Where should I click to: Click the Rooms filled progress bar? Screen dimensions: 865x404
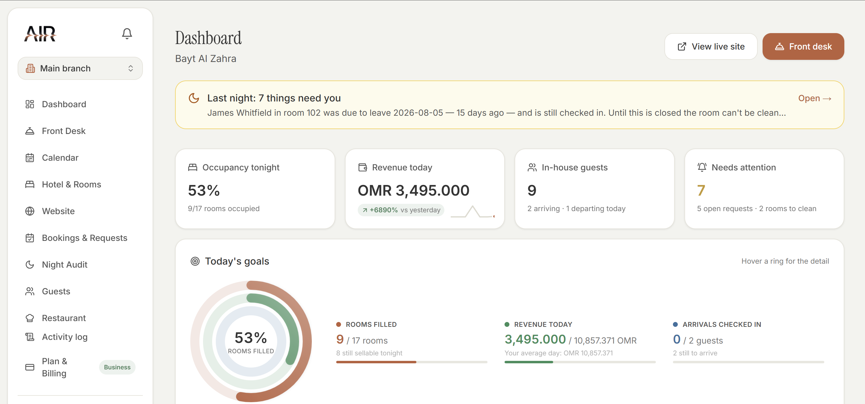tap(412, 362)
